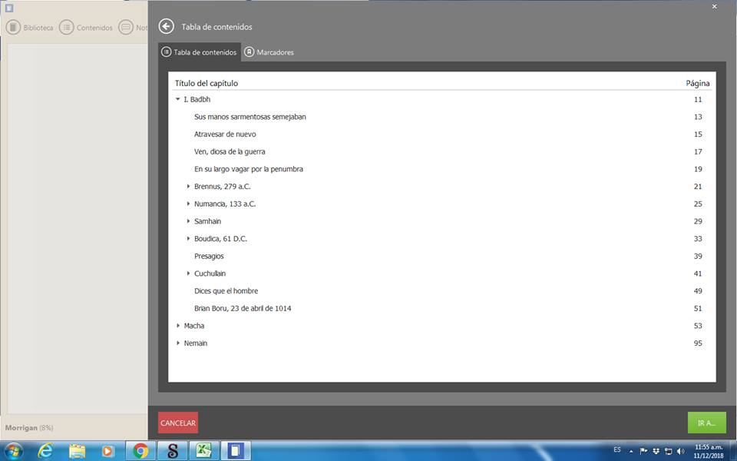Viewport: 737px width, 461px height.
Task: Expand the Macha chapter
Action: pos(178,326)
